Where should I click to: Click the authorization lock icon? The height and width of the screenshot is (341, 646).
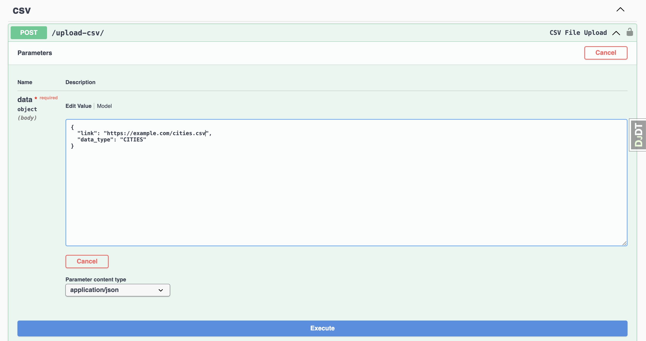point(630,32)
